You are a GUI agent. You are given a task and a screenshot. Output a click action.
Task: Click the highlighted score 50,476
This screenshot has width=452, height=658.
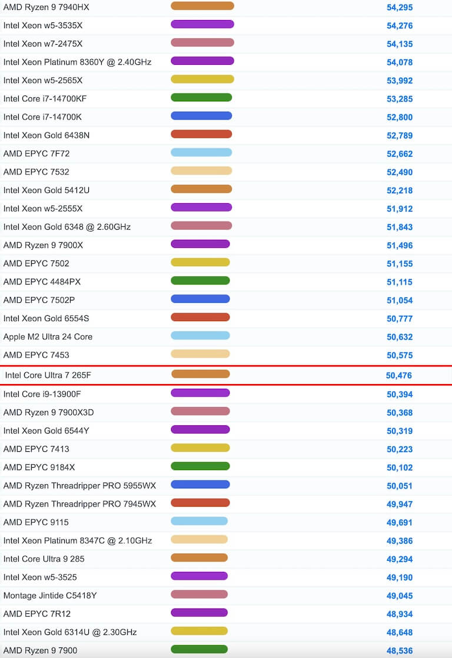coord(399,376)
